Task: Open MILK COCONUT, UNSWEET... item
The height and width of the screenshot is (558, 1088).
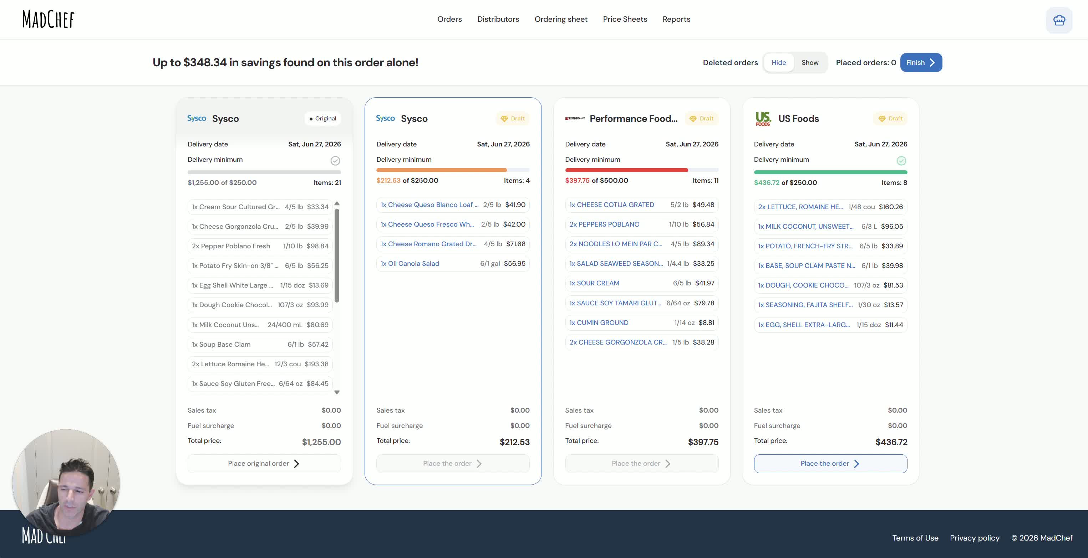Action: pyautogui.click(x=830, y=227)
